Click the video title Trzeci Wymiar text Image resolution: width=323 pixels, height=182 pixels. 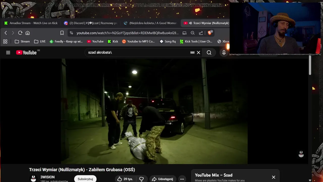(82, 170)
